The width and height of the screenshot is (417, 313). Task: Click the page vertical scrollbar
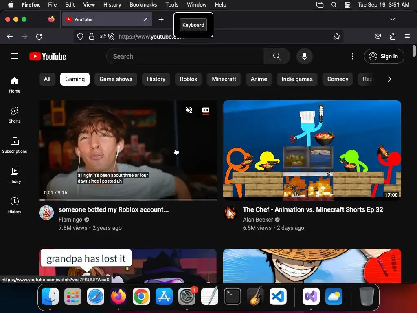[414, 51]
